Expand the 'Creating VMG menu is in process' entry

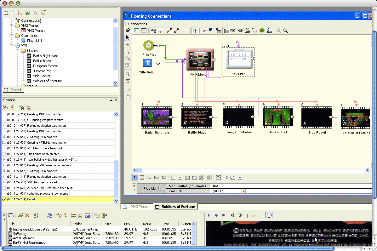click(x=4, y=165)
